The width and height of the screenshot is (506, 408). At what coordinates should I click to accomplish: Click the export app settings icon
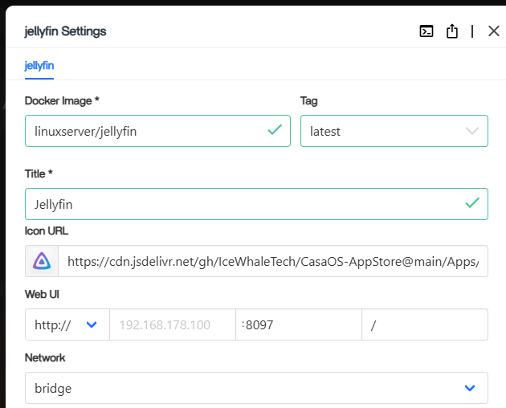(452, 31)
